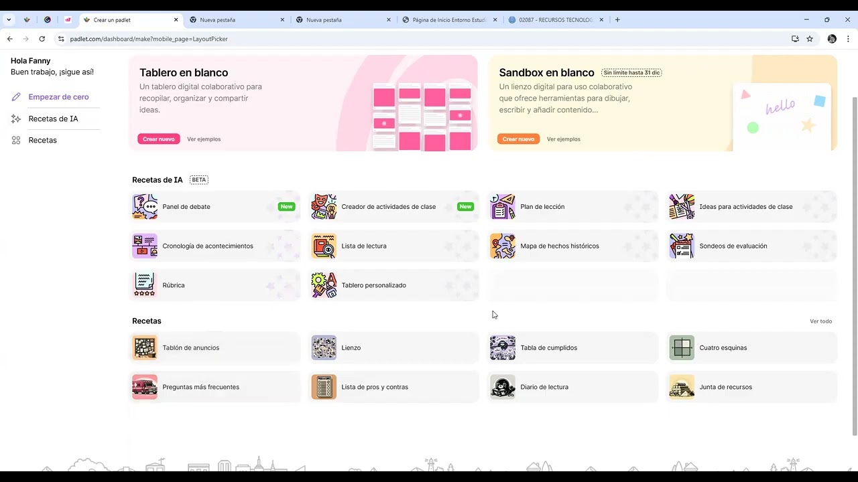Screen dimensions: 858x482
Task: Open a new browser tab with plus
Action: click(x=617, y=19)
